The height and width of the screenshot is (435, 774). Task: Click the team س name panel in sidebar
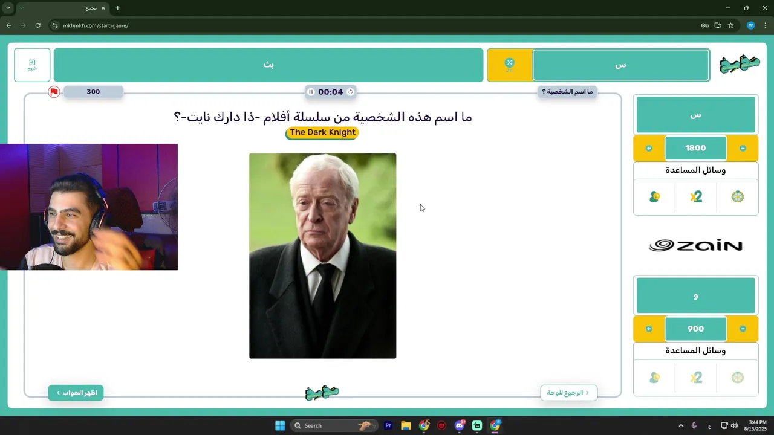(x=695, y=114)
